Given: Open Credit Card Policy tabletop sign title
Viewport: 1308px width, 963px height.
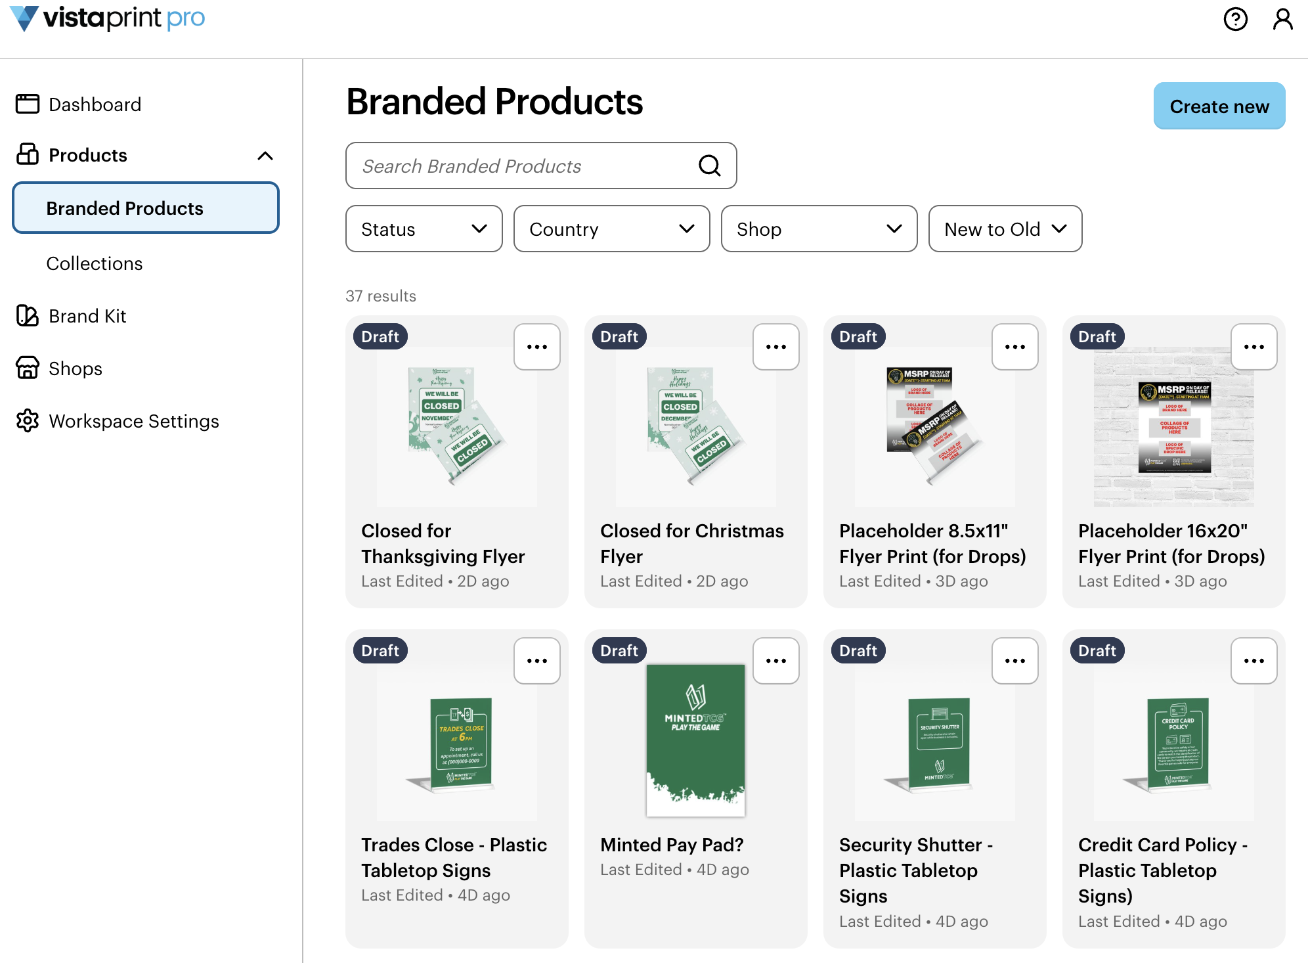Looking at the screenshot, I should point(1163,870).
